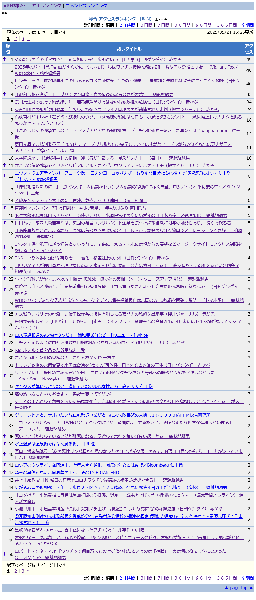
Task: Open the 朝日住建 bankruptcy article
Action: coord(81,200)
